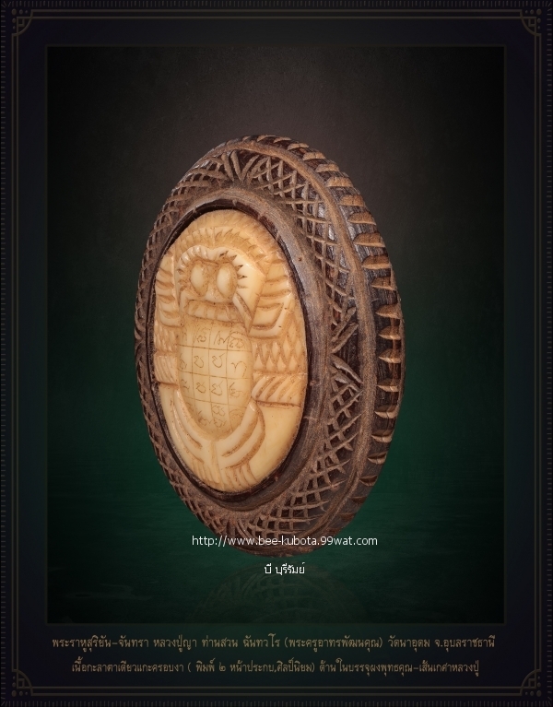Click the วัดนาอุดม text in the caption
This screenshot has height=707, width=553.
click(x=406, y=643)
